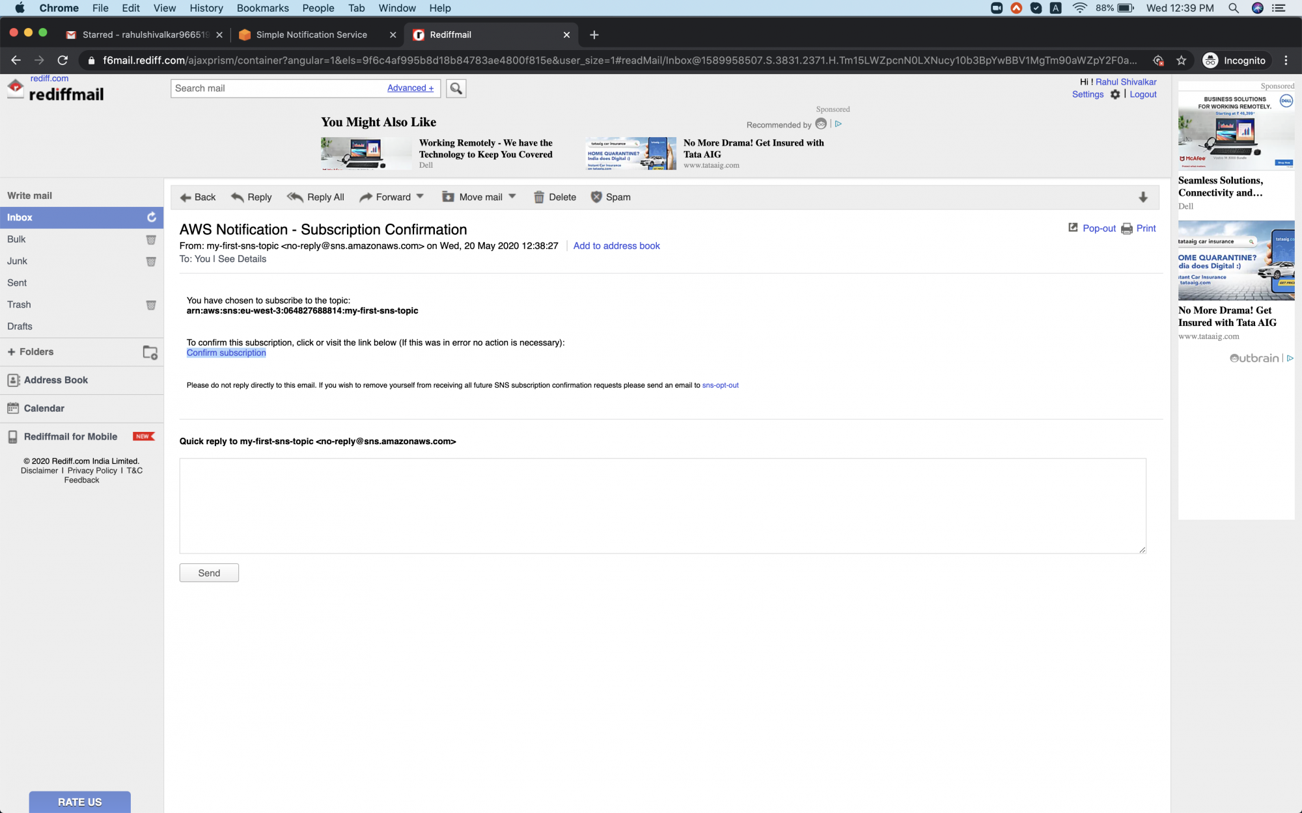Open the Calendar from the sidebar
1302x813 pixels.
point(44,408)
